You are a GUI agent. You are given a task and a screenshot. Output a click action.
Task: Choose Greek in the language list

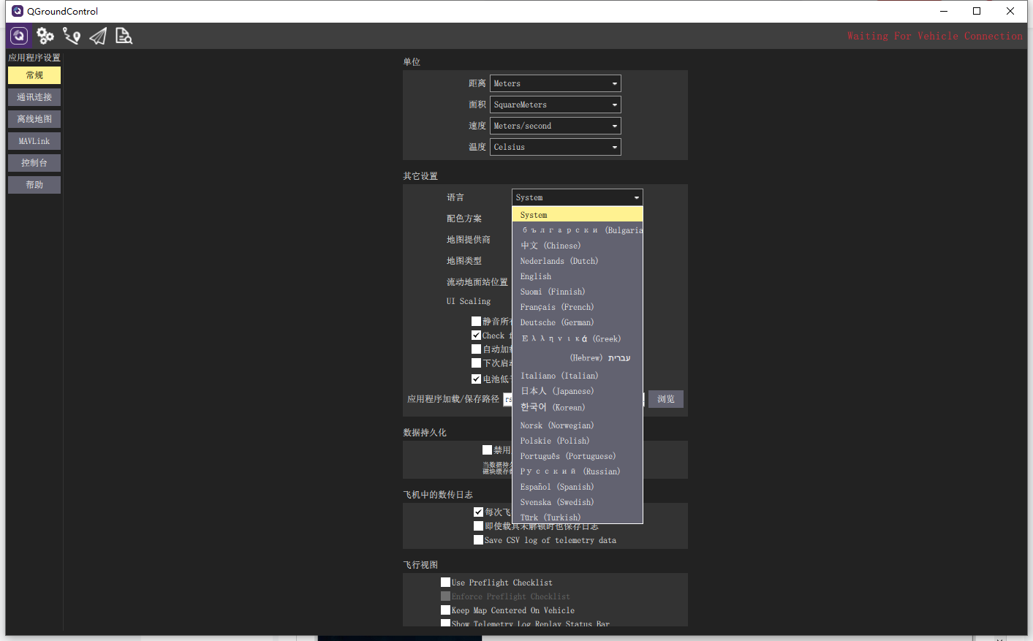click(x=578, y=338)
